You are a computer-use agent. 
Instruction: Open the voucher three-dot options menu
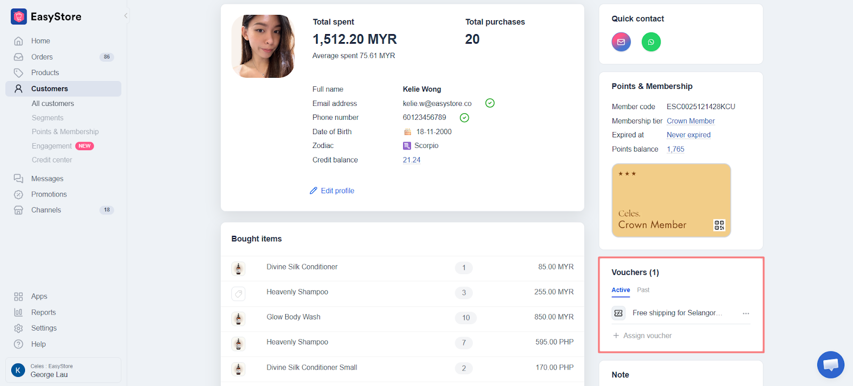tap(745, 314)
